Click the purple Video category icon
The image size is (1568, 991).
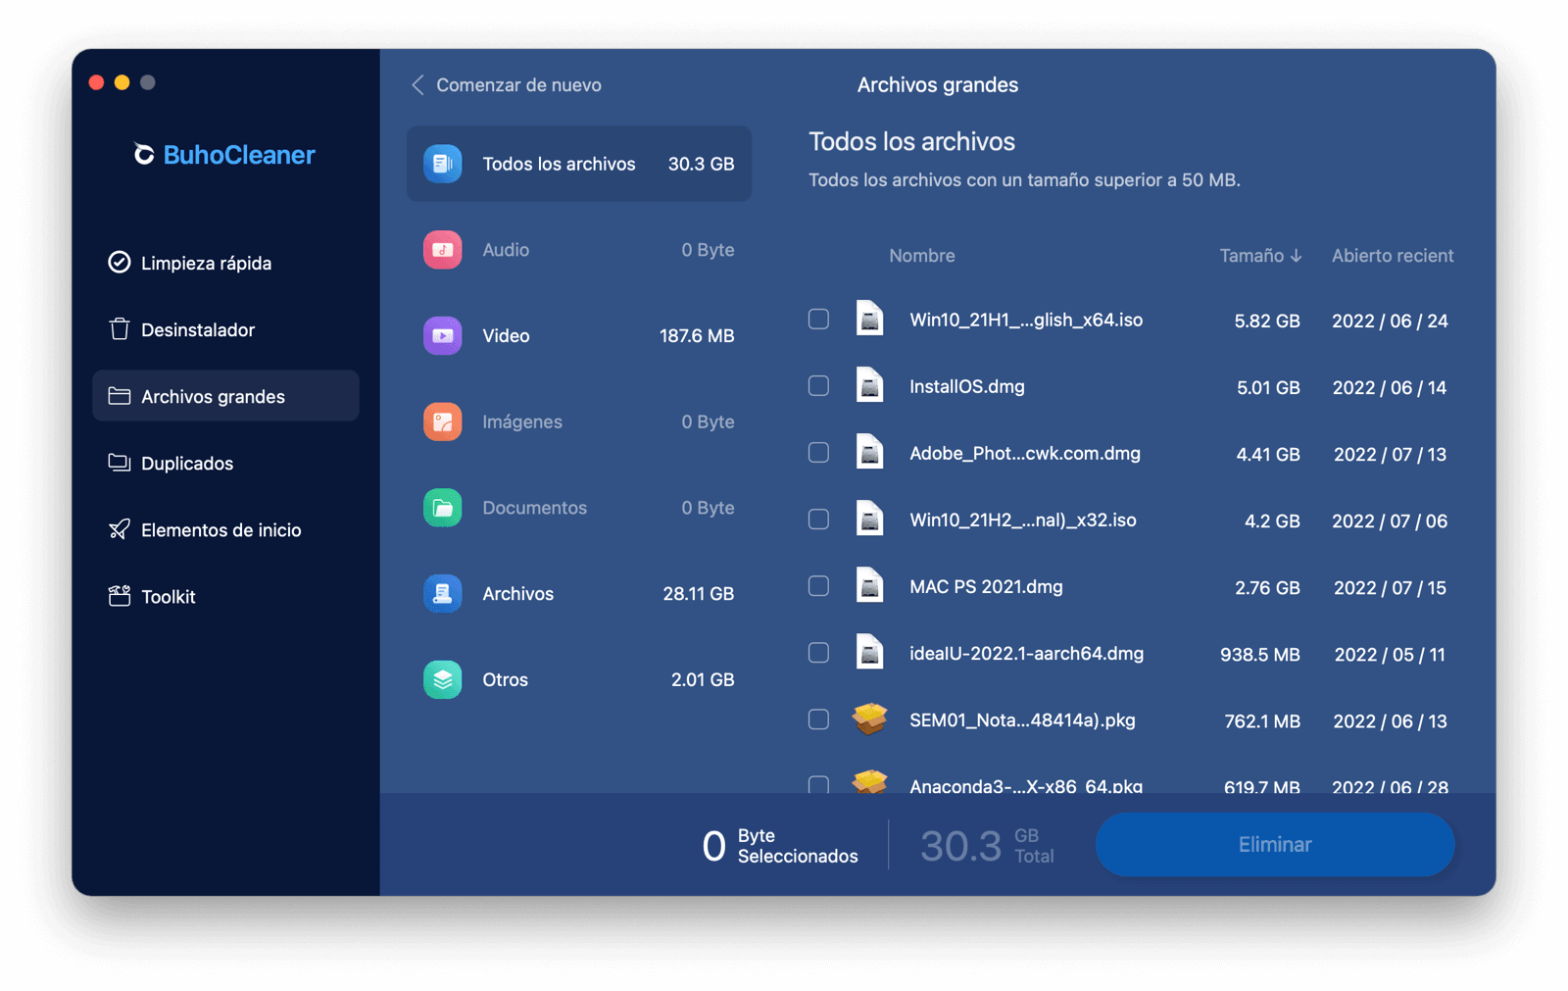pos(443,335)
